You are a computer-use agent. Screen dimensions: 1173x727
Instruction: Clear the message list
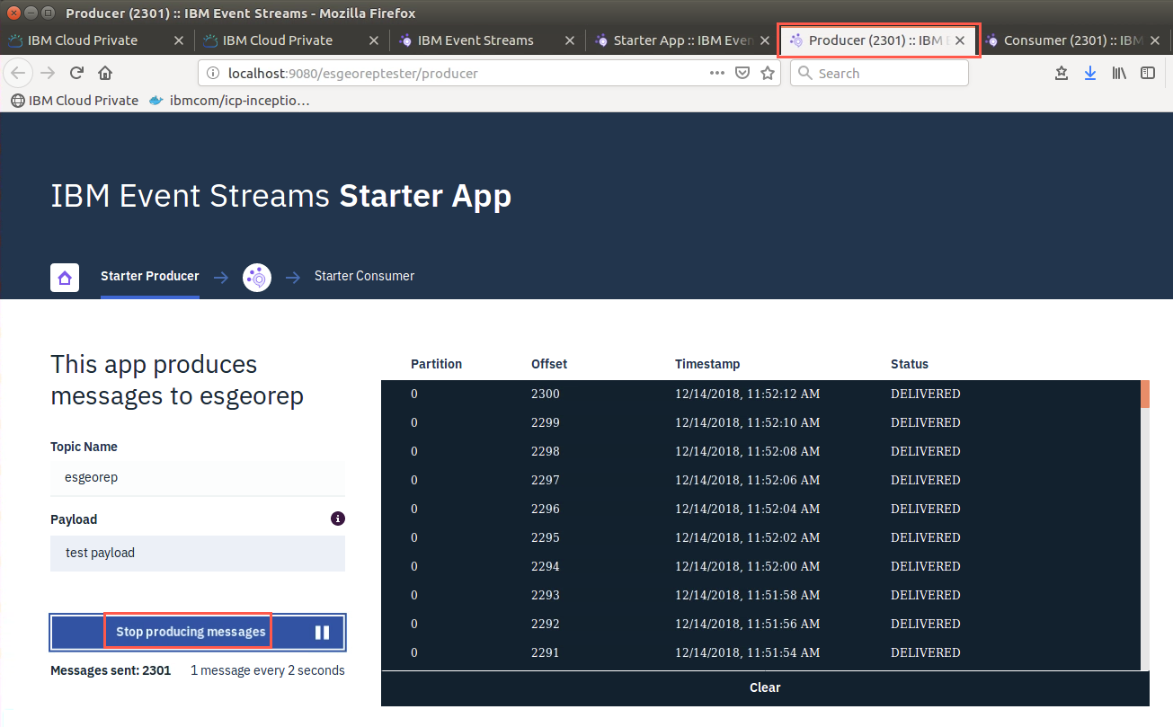pyautogui.click(x=765, y=687)
